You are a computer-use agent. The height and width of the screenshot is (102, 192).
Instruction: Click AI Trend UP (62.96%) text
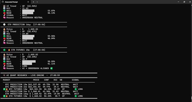click(x=29, y=6)
